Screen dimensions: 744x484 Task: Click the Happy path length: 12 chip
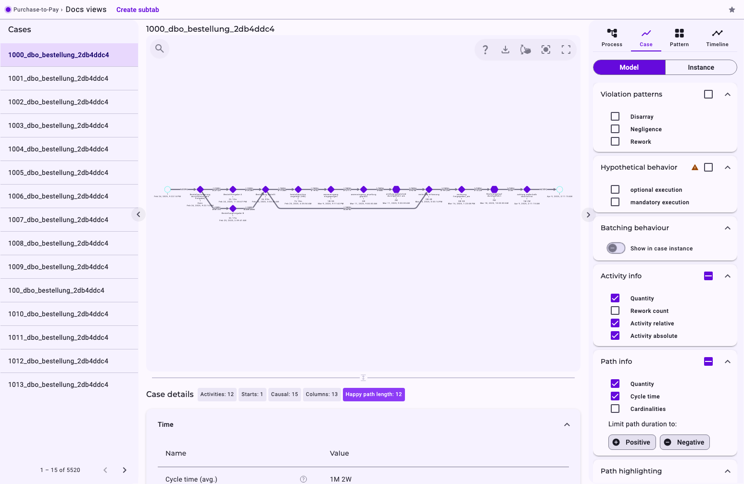pyautogui.click(x=374, y=395)
